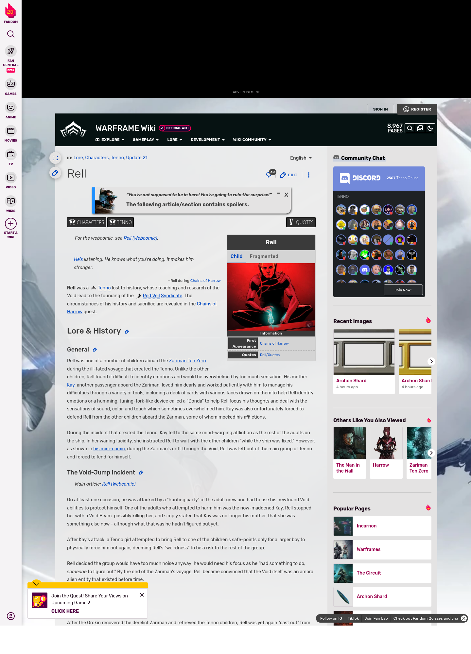Open The Man in the Wall card
Screen dimensions: 471x654
(x=350, y=453)
